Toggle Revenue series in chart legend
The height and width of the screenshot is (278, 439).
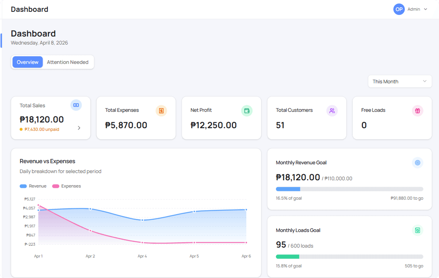click(x=33, y=186)
